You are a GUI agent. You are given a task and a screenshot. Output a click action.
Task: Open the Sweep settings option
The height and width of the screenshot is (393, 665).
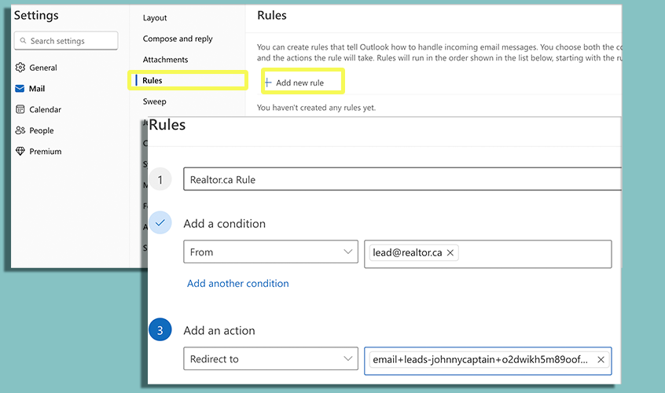pyautogui.click(x=155, y=101)
